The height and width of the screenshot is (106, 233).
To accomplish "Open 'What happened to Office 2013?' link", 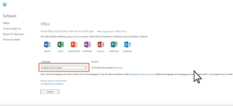I will point(112,31).
